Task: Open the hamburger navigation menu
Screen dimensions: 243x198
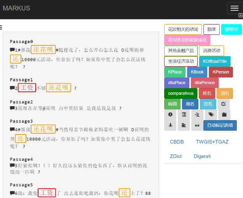Action: click(x=234, y=8)
